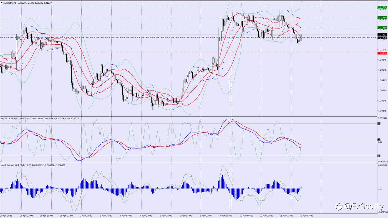Click the 0.002598 Hull MACD scale value
The width and height of the screenshot is (388, 218).
(x=382, y=165)
